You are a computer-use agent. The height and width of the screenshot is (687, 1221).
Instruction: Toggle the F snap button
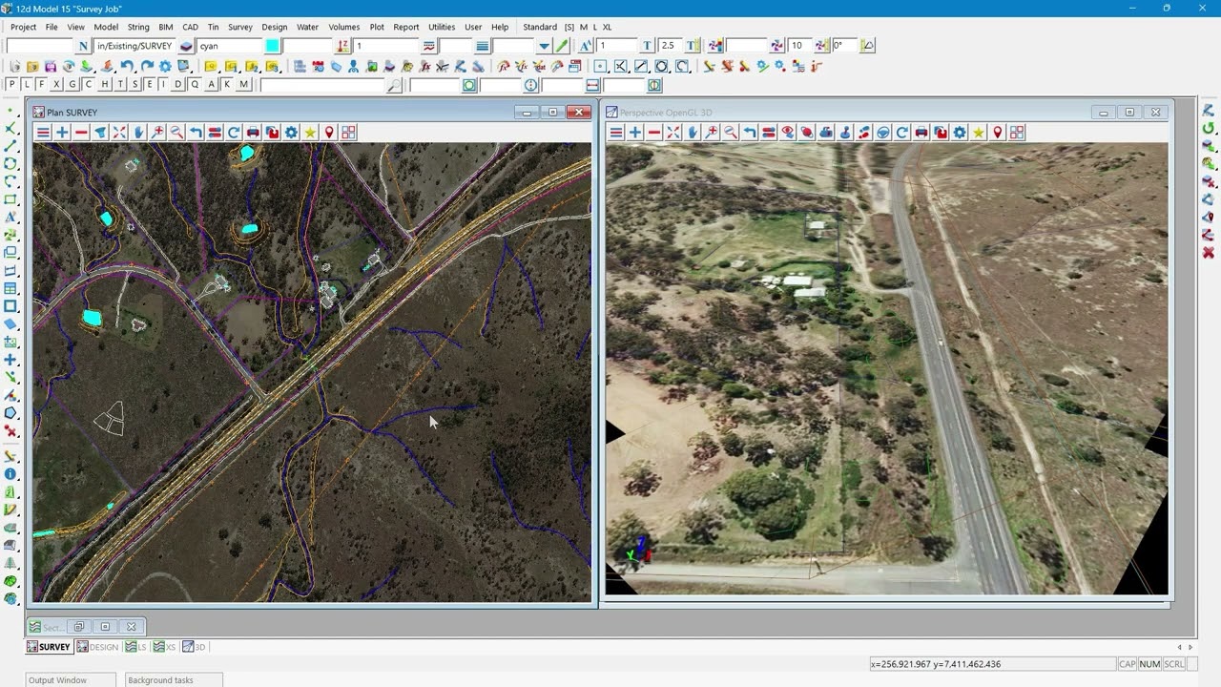tap(42, 85)
